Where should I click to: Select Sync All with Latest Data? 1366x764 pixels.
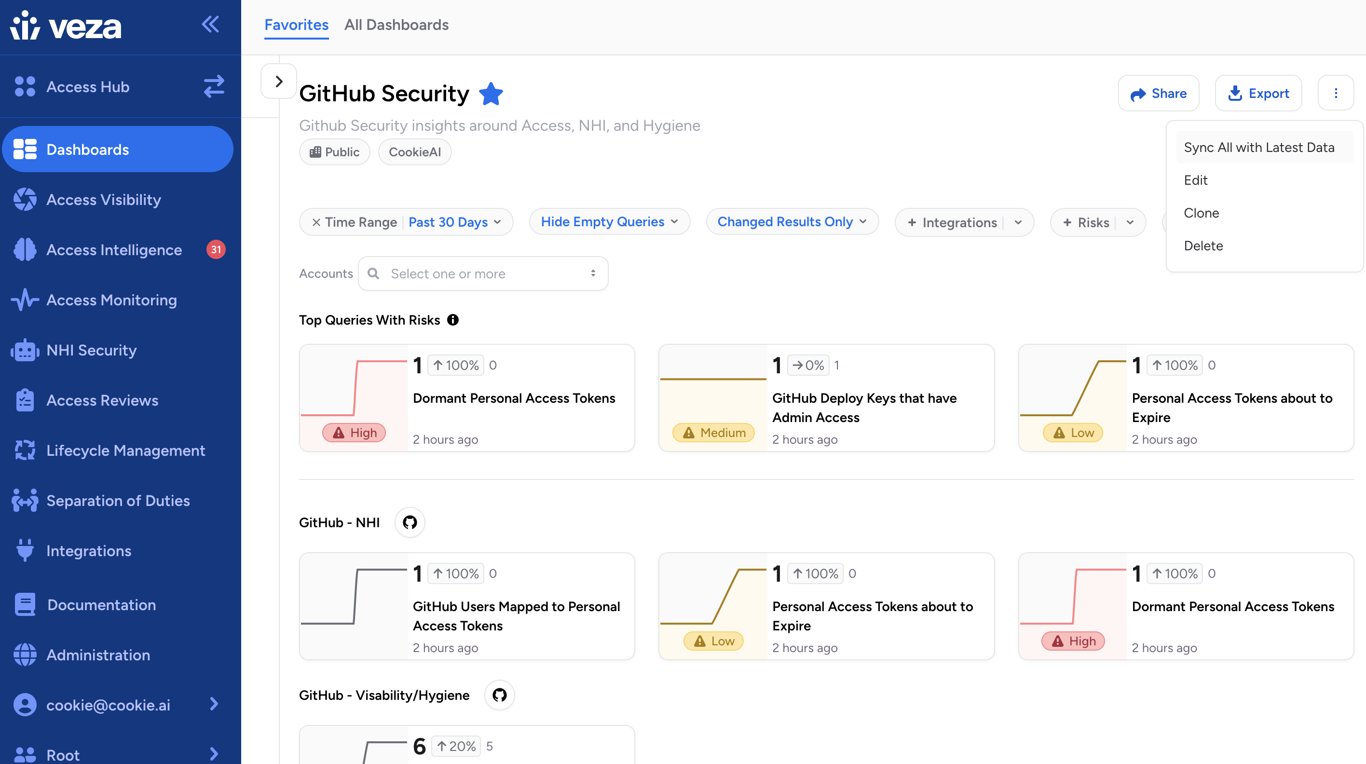[x=1265, y=148]
